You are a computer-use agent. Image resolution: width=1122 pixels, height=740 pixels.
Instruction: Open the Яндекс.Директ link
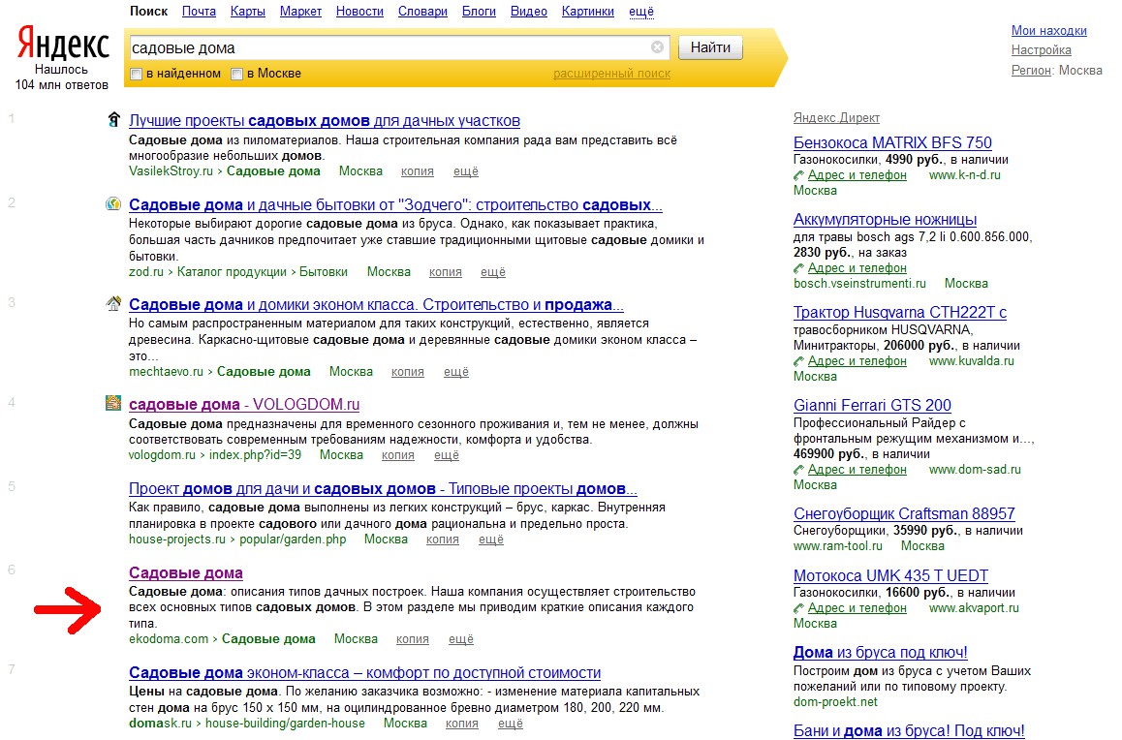point(836,118)
